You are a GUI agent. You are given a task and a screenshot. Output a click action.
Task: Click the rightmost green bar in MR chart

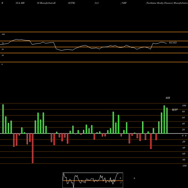[x=167, y=121]
